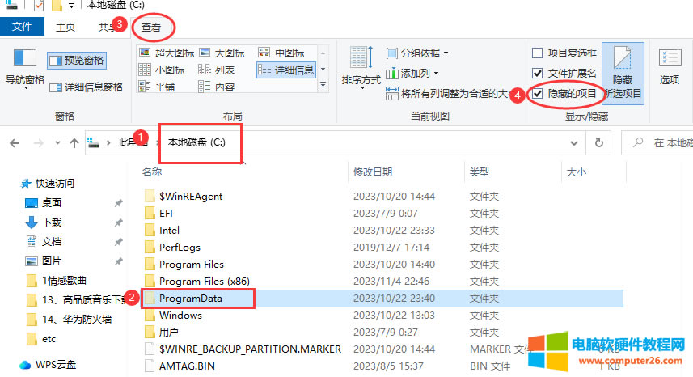Toggle the 文件扩展名 file extensions checkbox

click(x=538, y=74)
